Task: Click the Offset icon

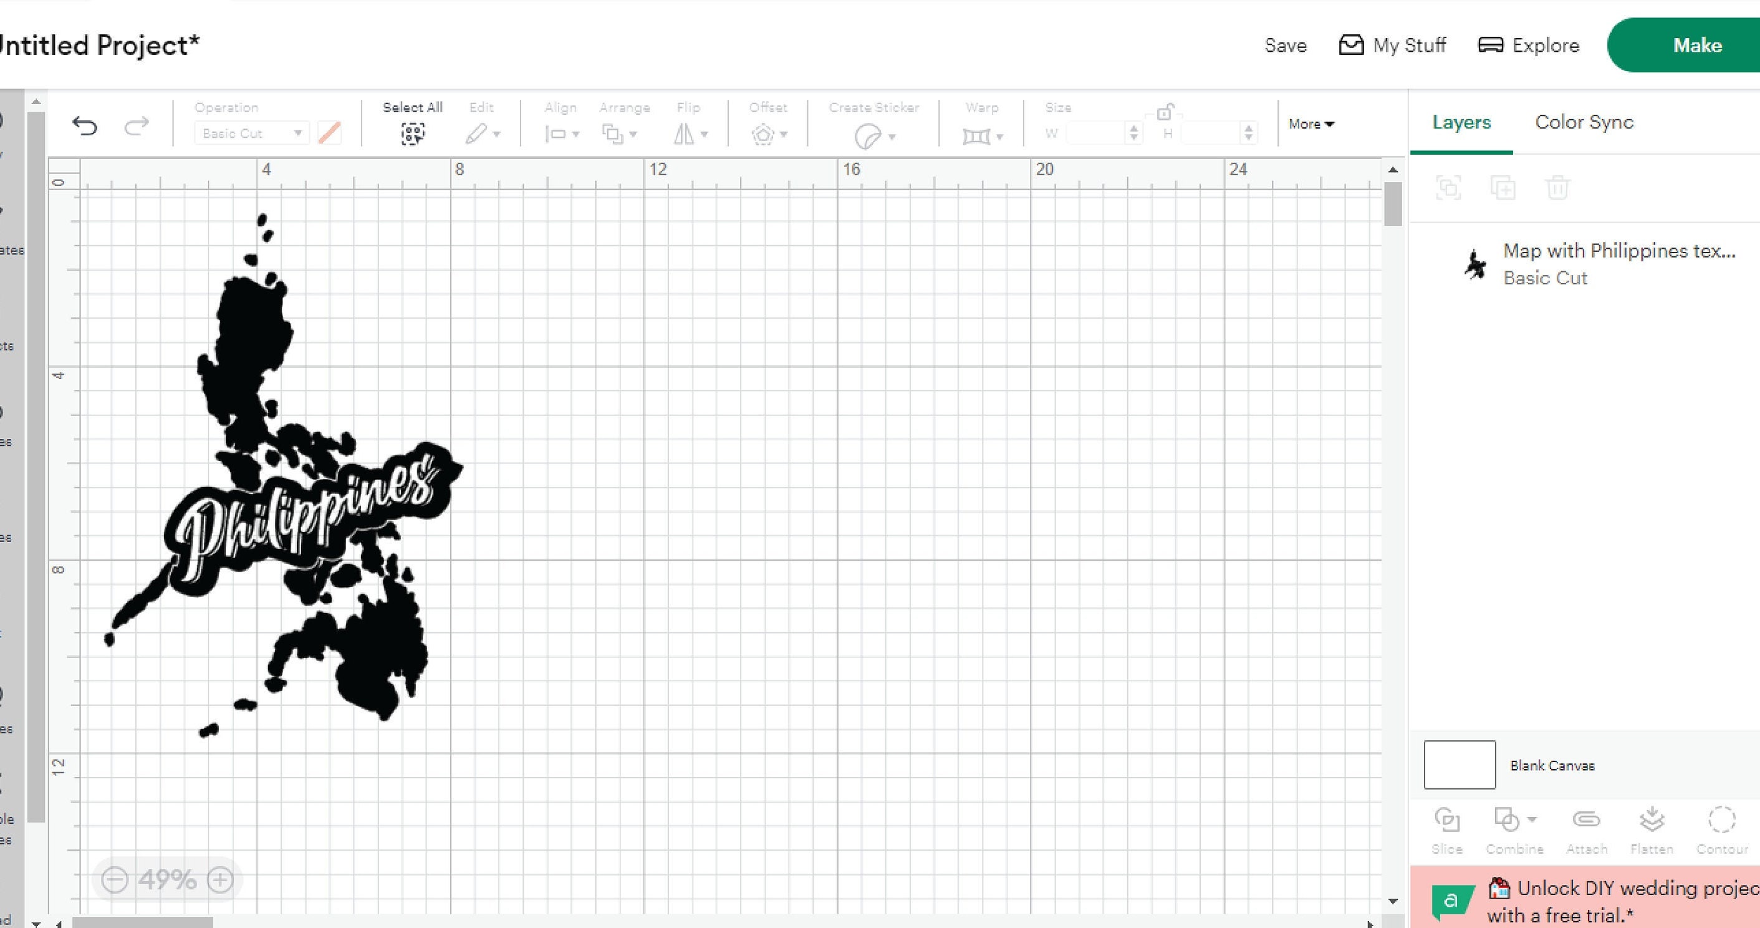Action: pos(764,134)
